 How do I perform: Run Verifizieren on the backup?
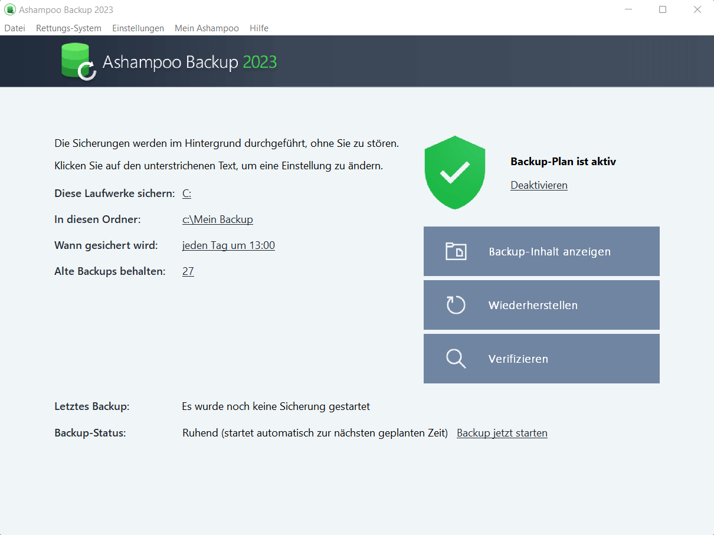(518, 358)
